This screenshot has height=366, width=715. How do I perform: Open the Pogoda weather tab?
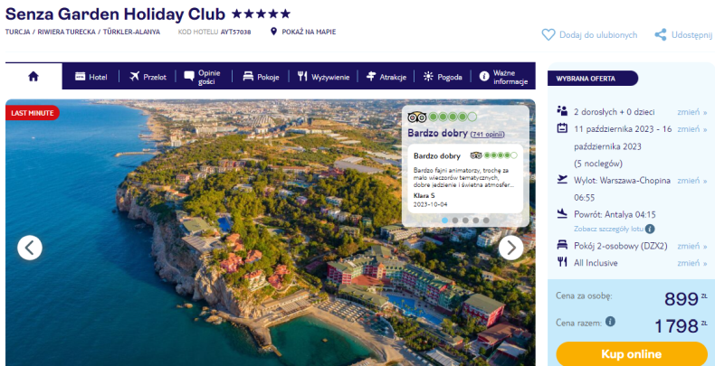(x=443, y=77)
